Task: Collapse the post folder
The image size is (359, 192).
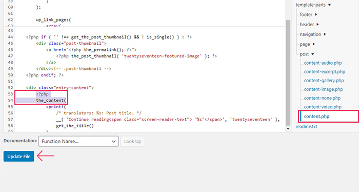Action: (x=307, y=54)
